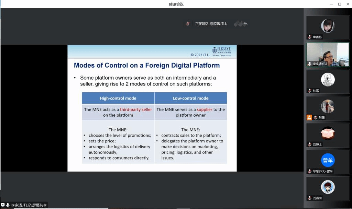Click the 李家涛JTLi的屏幕共享 label

29,205
